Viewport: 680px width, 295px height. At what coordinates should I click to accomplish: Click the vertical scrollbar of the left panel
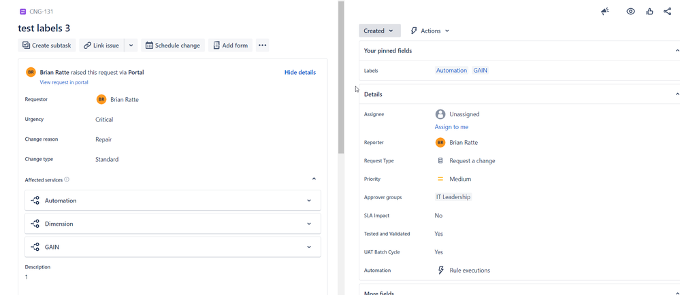[341, 77]
